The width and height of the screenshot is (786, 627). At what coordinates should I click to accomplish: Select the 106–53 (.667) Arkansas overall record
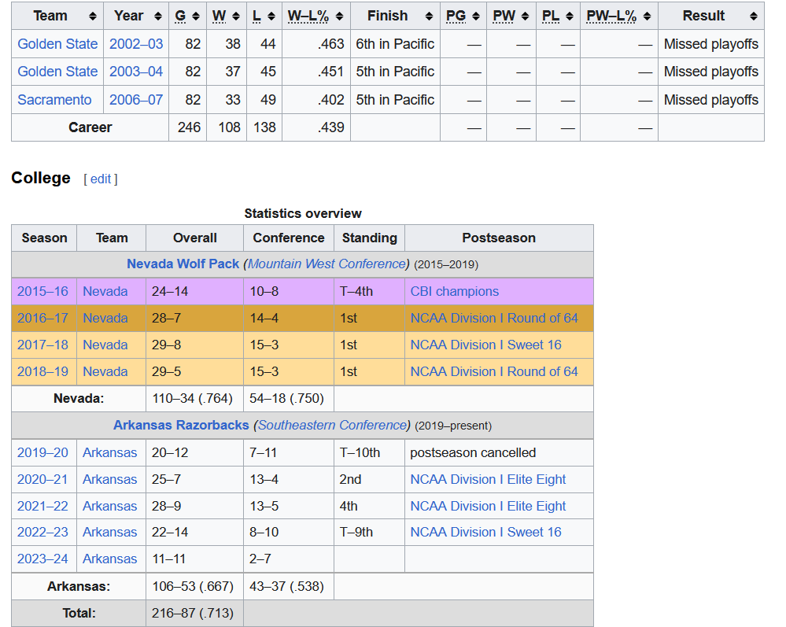click(x=194, y=586)
